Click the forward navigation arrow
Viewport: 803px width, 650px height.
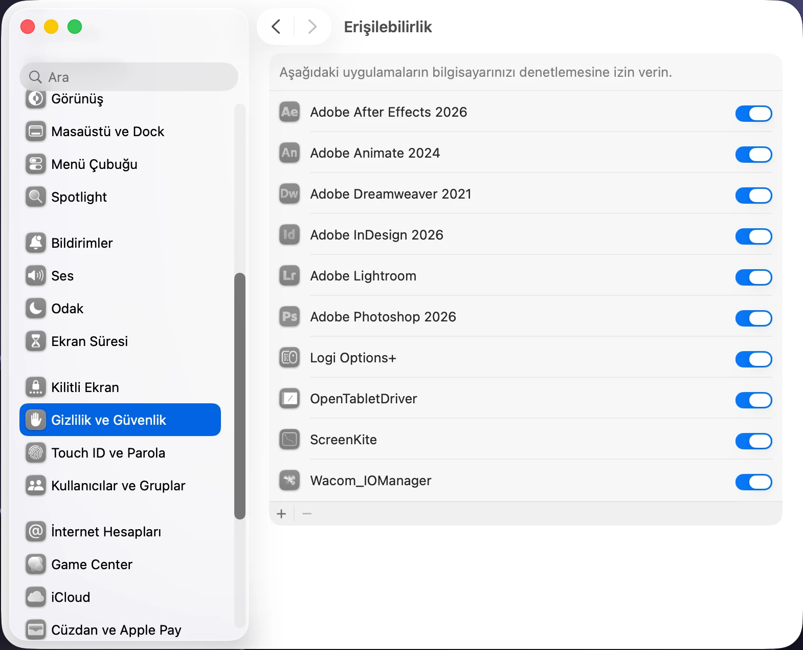click(312, 27)
